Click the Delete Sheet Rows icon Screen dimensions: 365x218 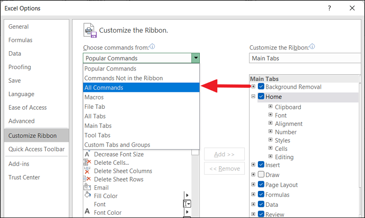(x=87, y=179)
